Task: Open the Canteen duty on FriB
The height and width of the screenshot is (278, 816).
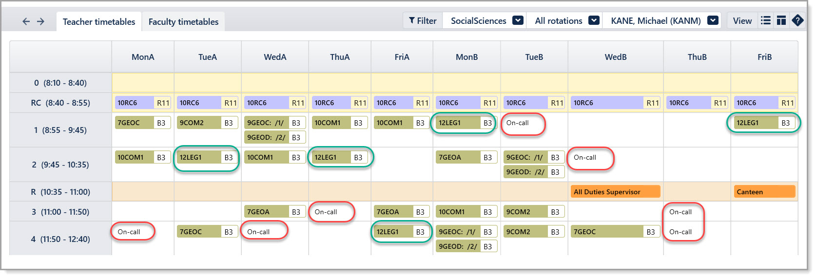Action: click(x=764, y=192)
